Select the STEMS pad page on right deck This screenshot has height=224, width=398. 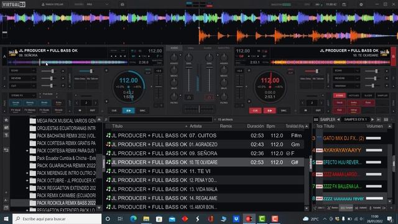(340, 95)
